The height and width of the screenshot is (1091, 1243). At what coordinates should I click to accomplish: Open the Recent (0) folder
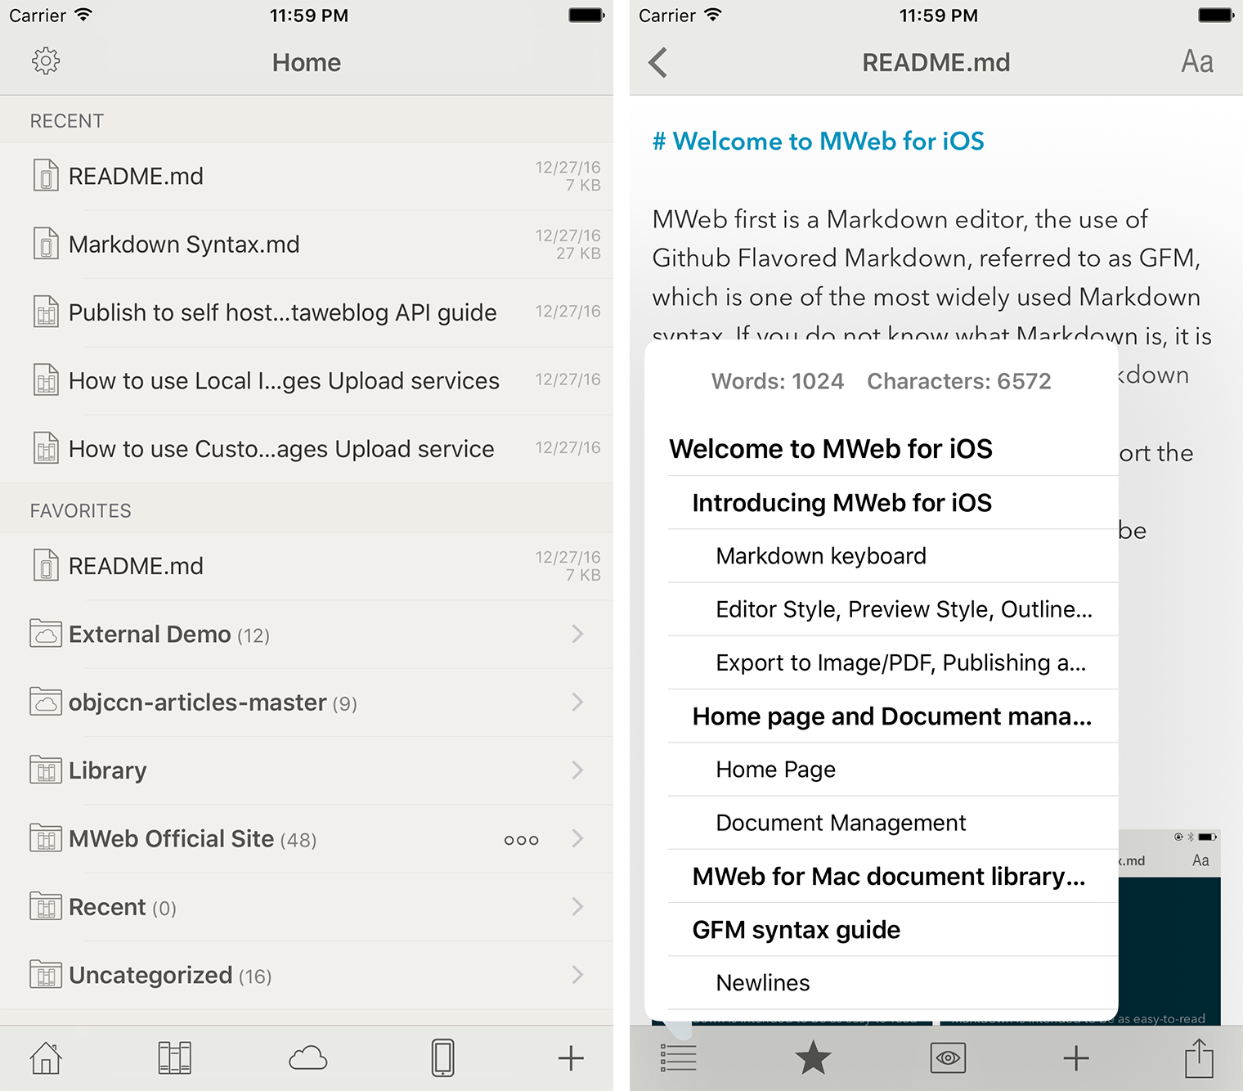pyautogui.click(x=307, y=907)
